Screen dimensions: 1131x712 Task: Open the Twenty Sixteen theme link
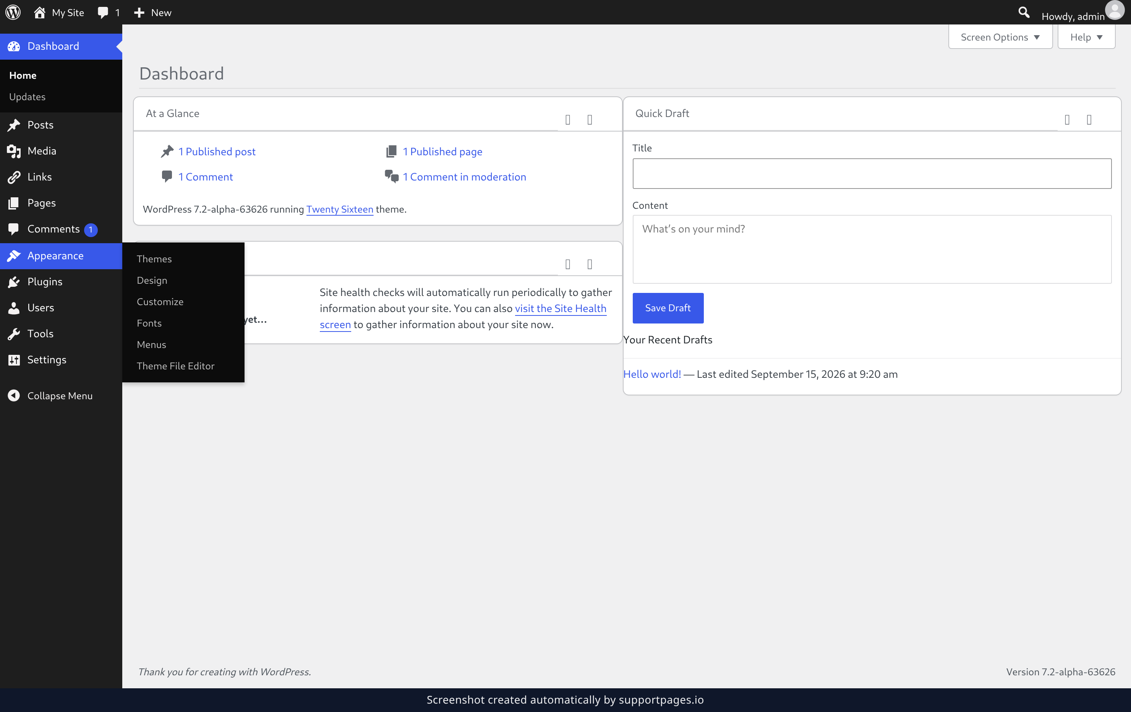tap(340, 210)
